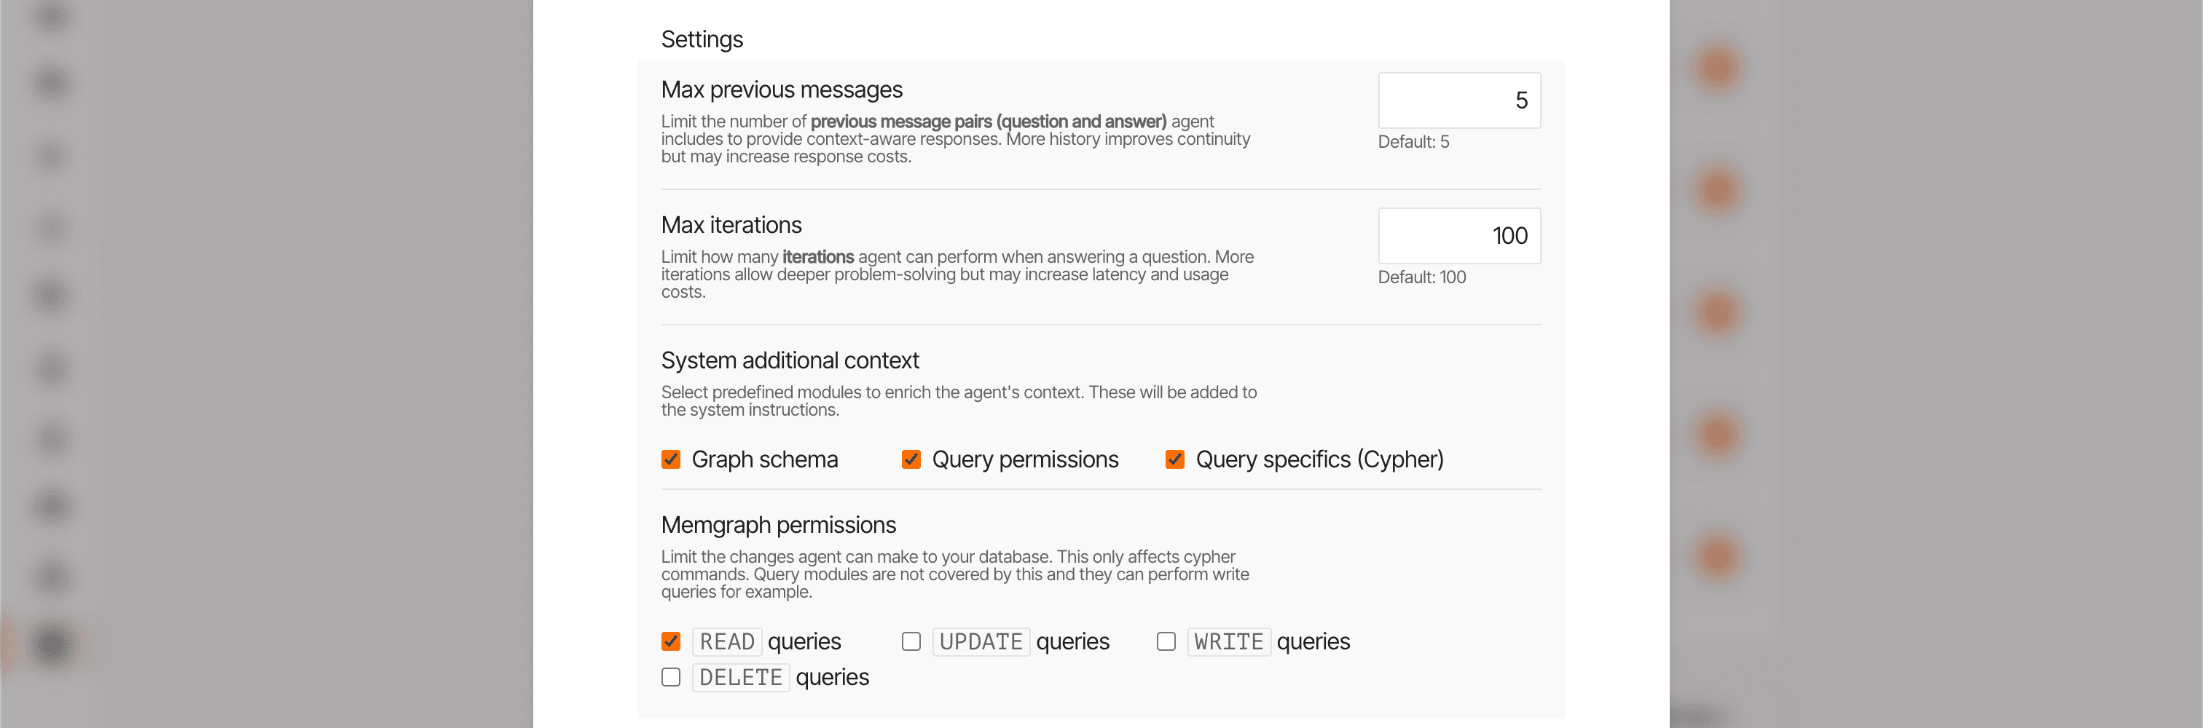Click the 'Query permissions' label text
The height and width of the screenshot is (728, 2203).
click(x=1024, y=459)
